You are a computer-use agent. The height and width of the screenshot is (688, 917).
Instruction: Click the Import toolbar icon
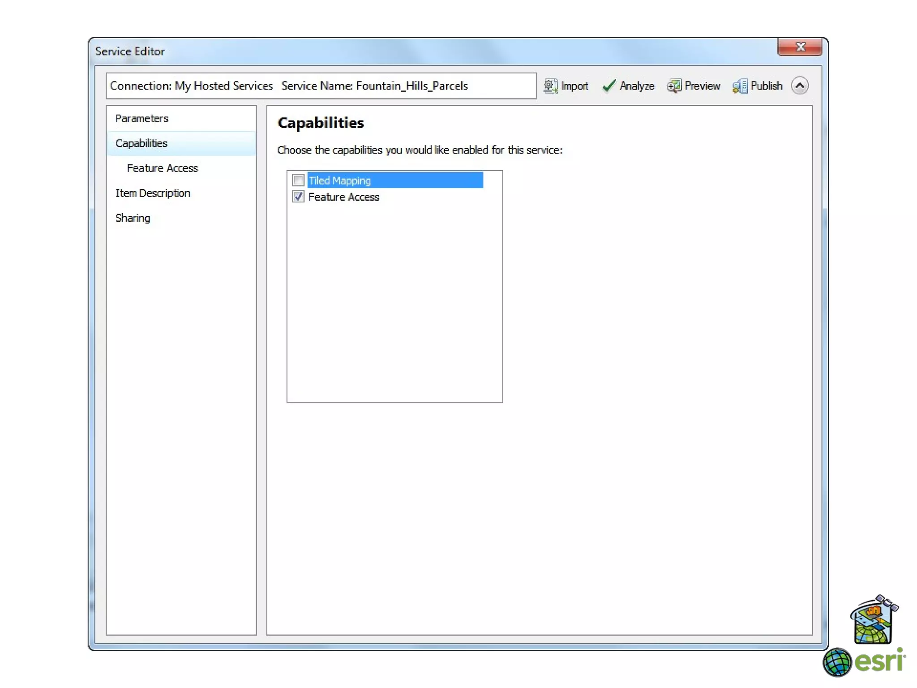550,86
